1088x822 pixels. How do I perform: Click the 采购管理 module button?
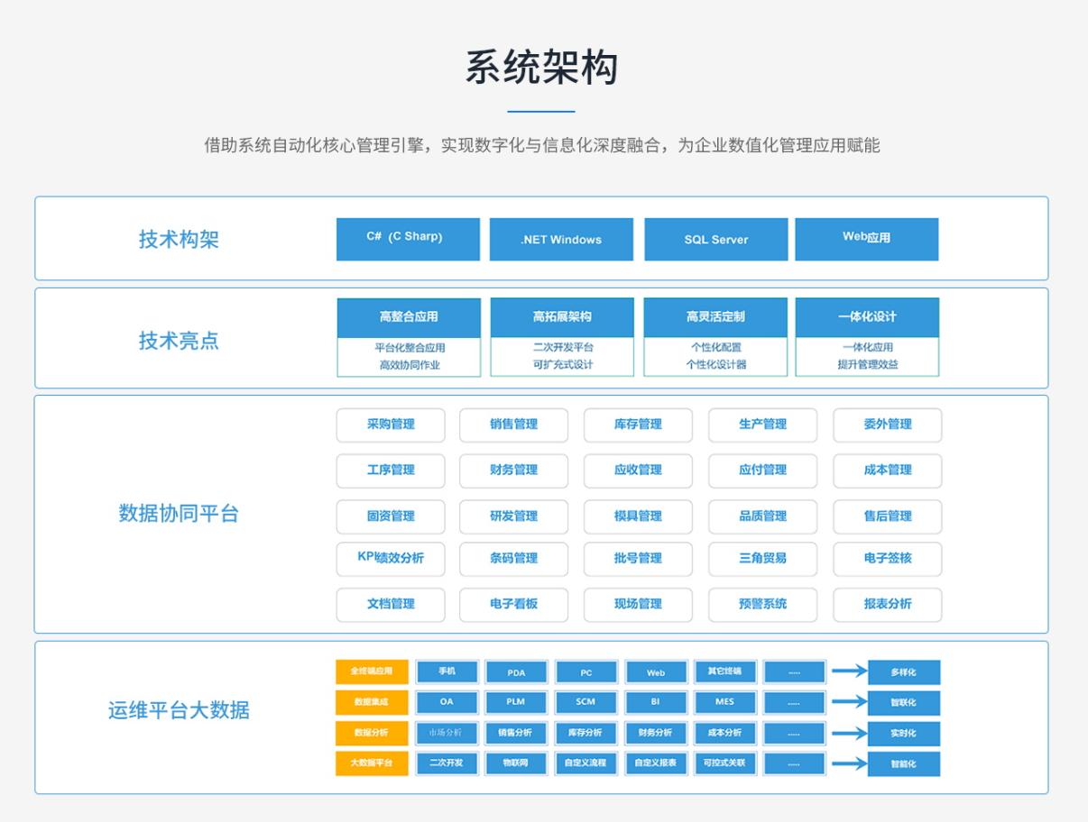(x=391, y=425)
